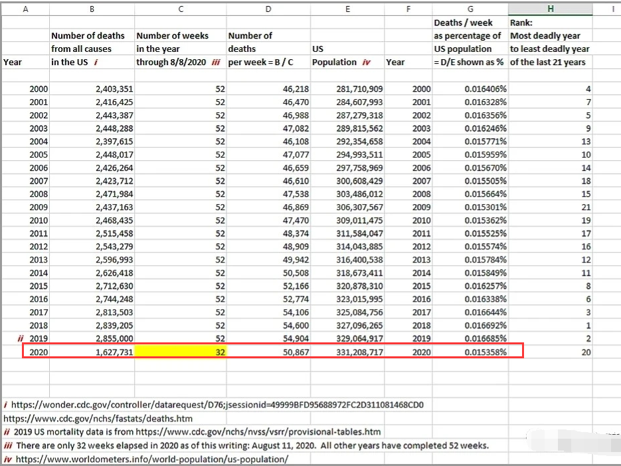Click 2009 rank cell showing 21

550,207
